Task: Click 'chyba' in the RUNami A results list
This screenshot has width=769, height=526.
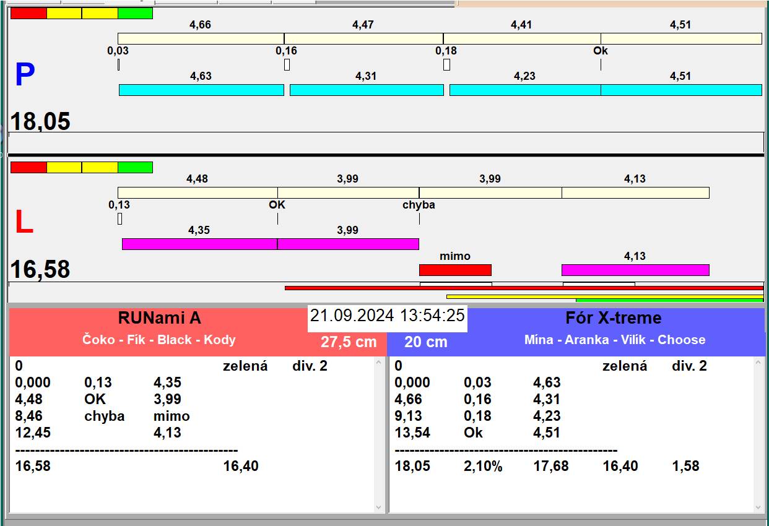Action: point(105,416)
